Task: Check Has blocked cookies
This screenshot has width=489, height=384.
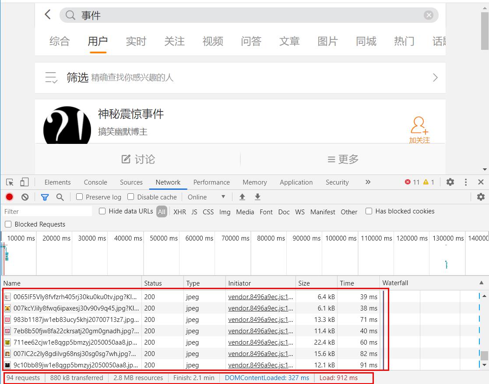Action: pos(369,211)
